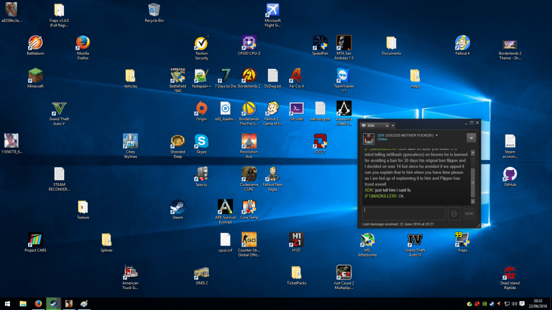Open chat tab list dropdown arrow
Image resolution: width=552 pixels, height=310 pixels.
click(393, 126)
